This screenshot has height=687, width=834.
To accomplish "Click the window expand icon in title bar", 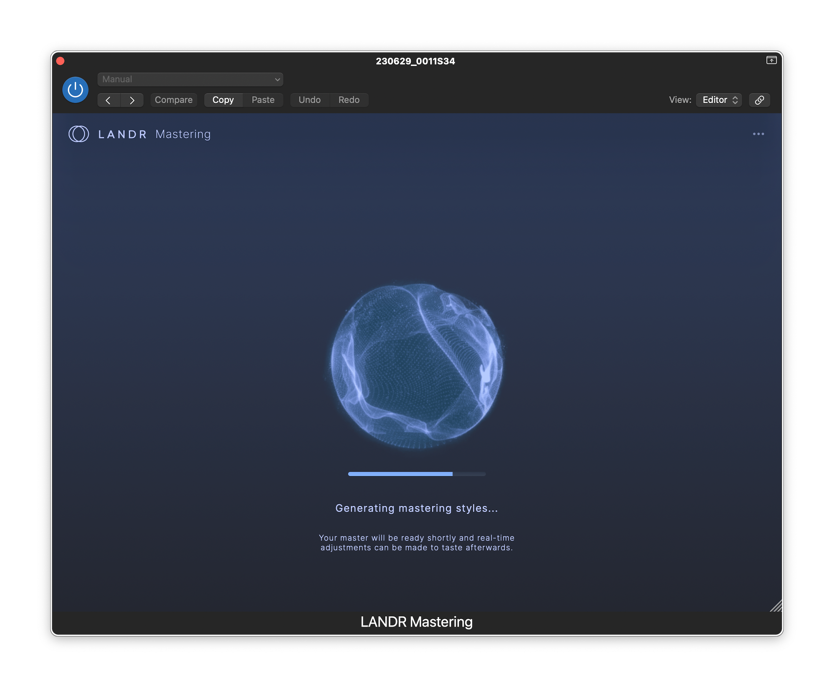I will tap(771, 60).
